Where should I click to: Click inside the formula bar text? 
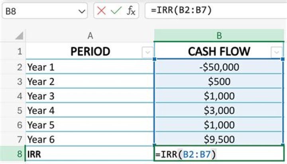[x=215, y=11]
